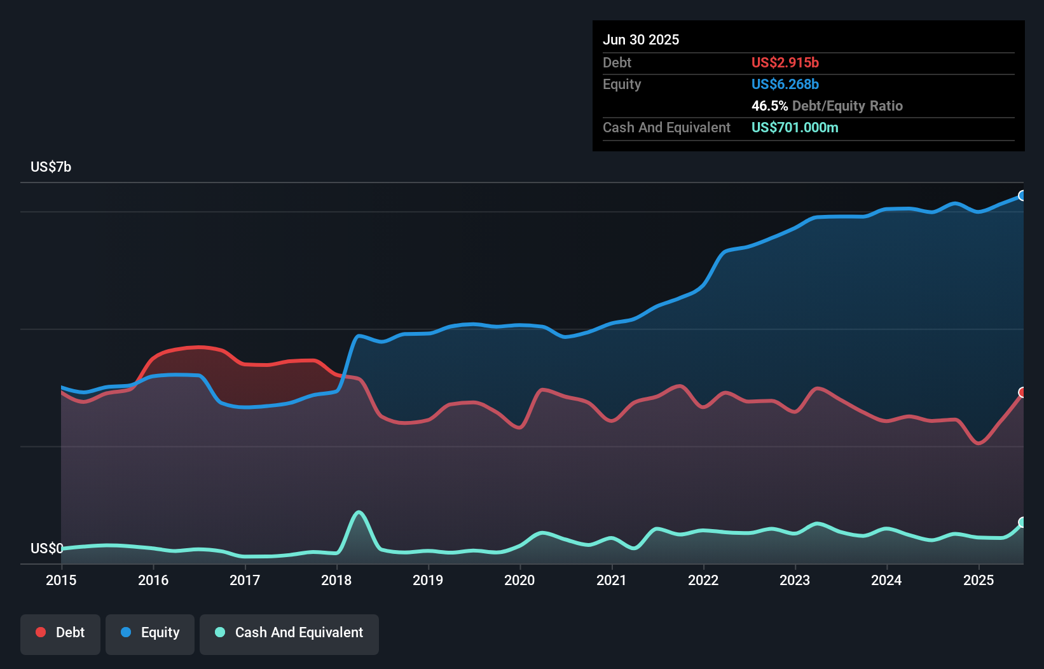Click the 46.5% Debt/Equity Ratio text

(x=827, y=106)
